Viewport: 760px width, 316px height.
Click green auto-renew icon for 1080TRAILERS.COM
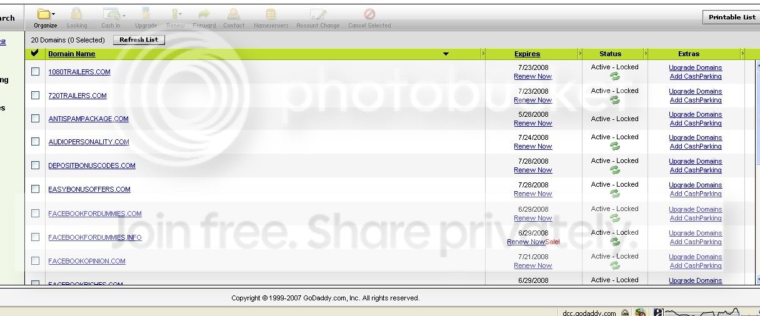tap(615, 76)
